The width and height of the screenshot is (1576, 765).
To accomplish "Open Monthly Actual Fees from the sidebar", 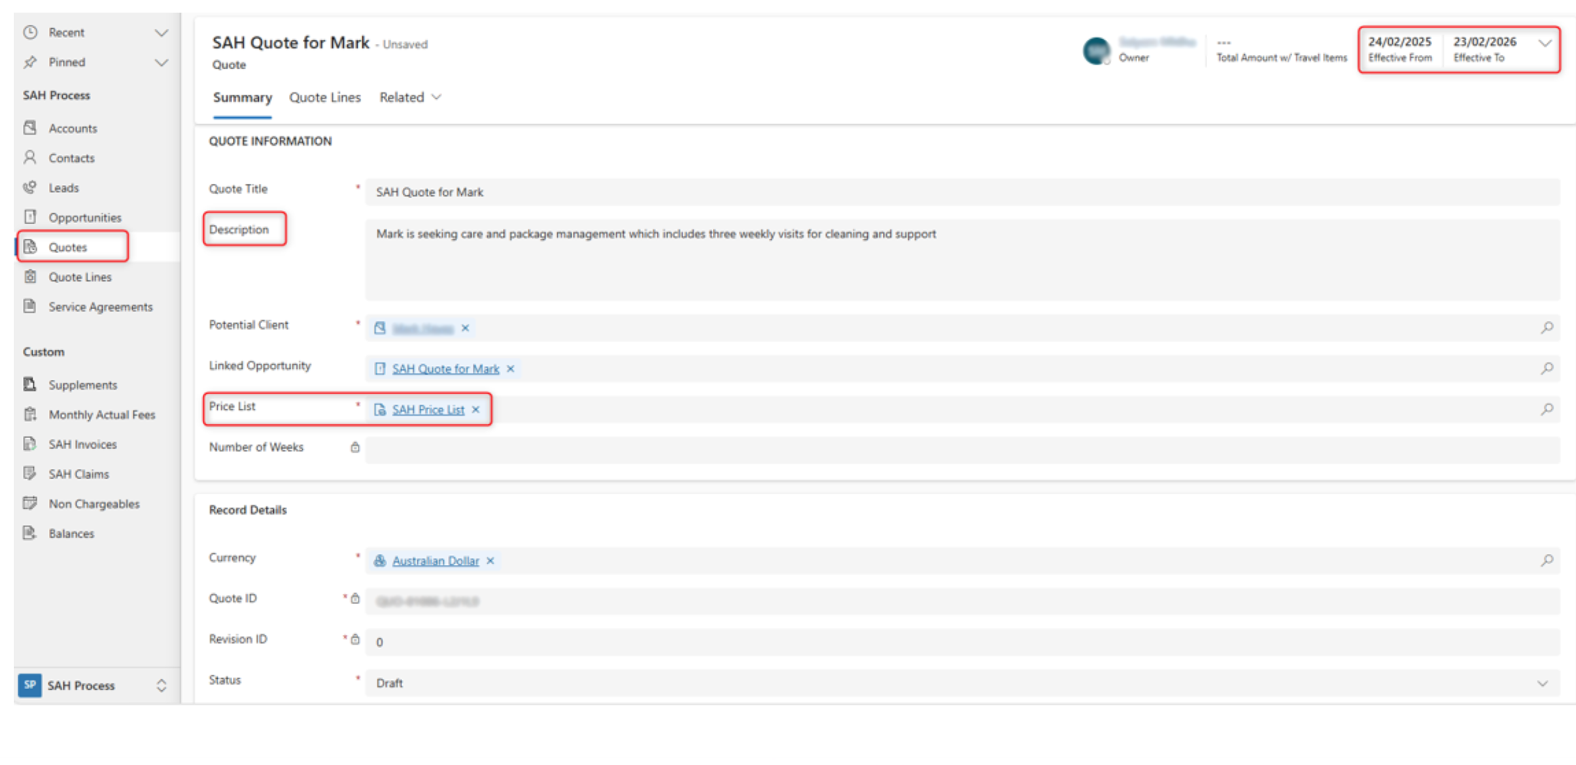I will click(x=101, y=415).
